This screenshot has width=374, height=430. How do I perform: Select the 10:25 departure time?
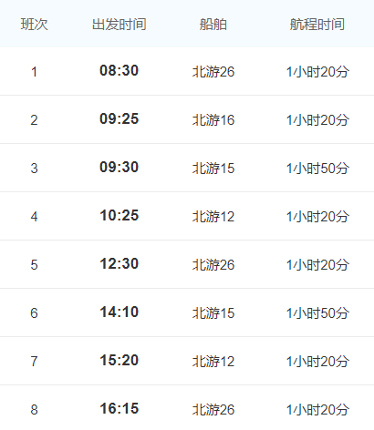click(x=119, y=215)
